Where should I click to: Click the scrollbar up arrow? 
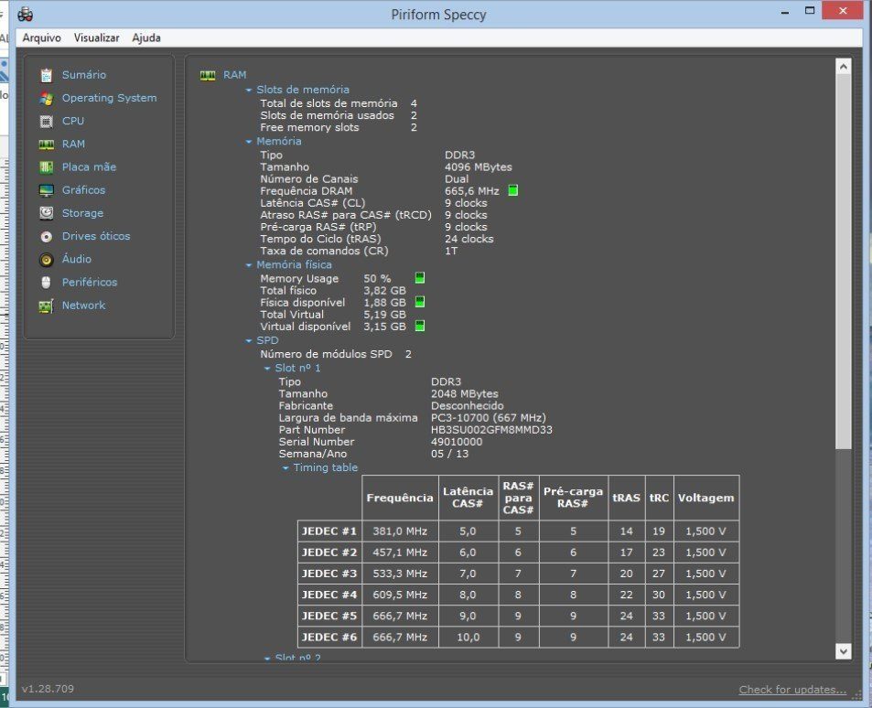click(844, 67)
